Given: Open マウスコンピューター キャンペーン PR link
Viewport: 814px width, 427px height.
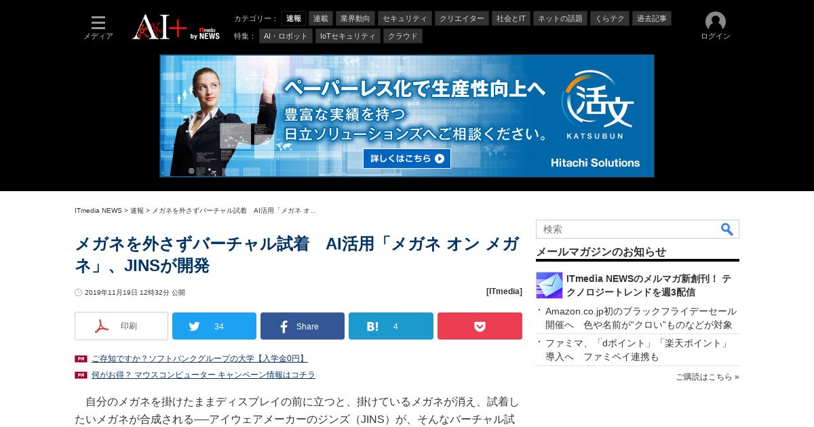Looking at the screenshot, I should [203, 375].
